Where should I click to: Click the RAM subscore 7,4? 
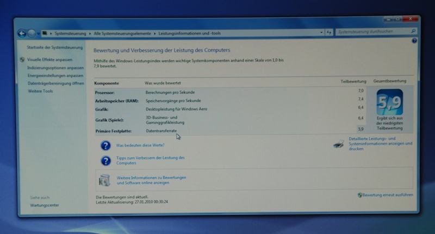(361, 99)
